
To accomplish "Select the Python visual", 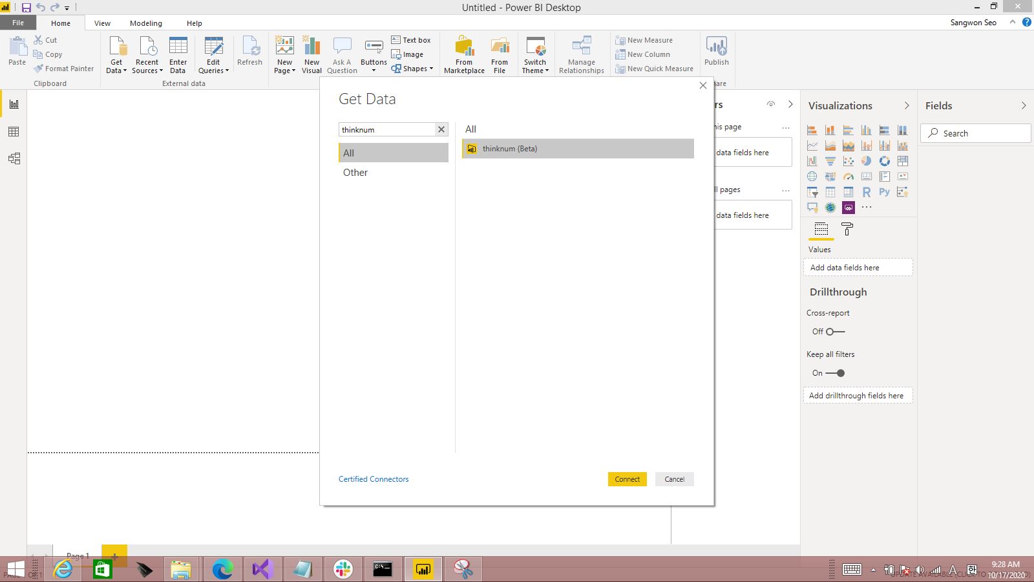I will (885, 192).
